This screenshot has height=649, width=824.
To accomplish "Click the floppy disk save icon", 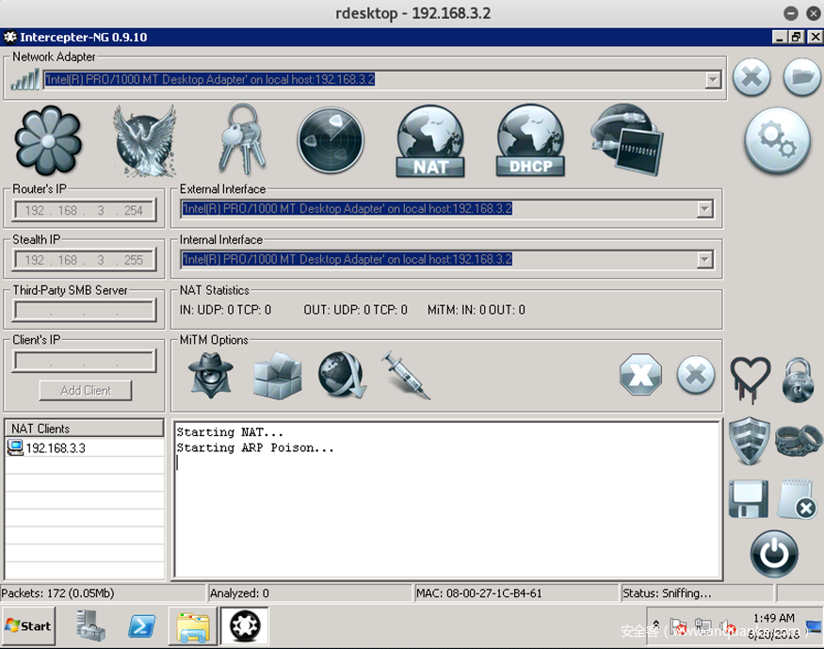I will tap(749, 498).
